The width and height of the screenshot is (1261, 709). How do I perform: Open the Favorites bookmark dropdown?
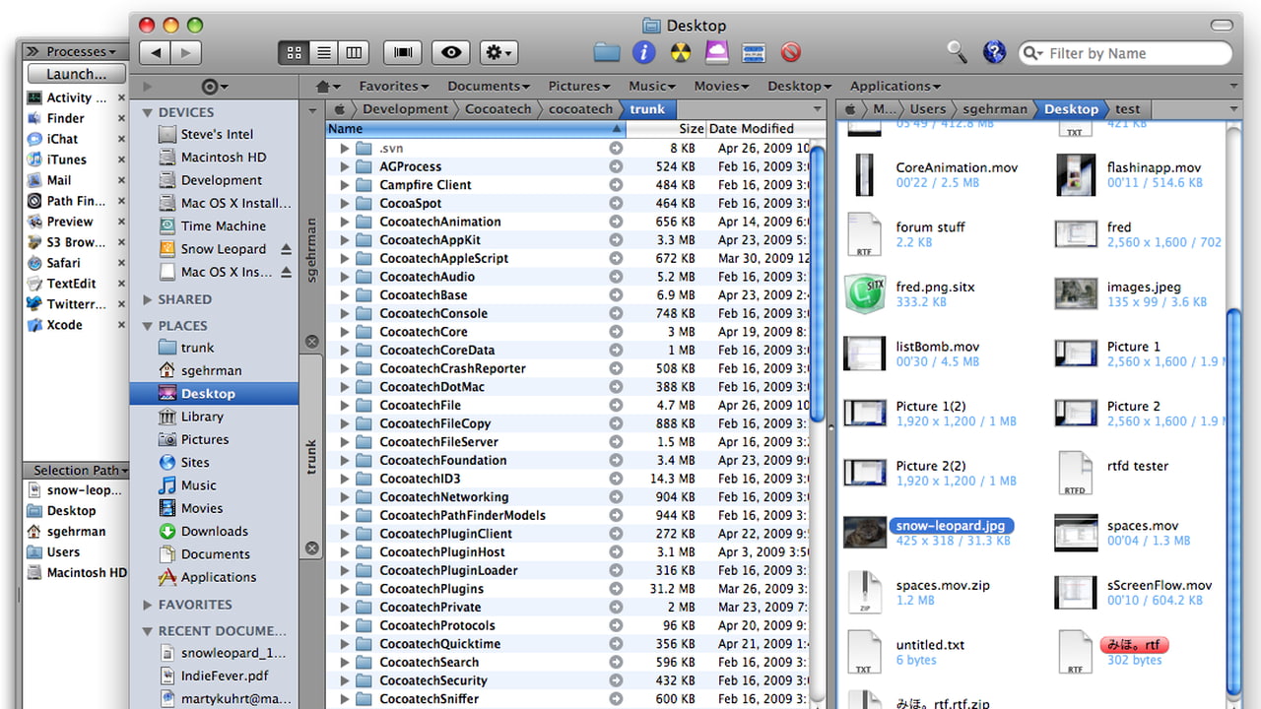tap(394, 86)
